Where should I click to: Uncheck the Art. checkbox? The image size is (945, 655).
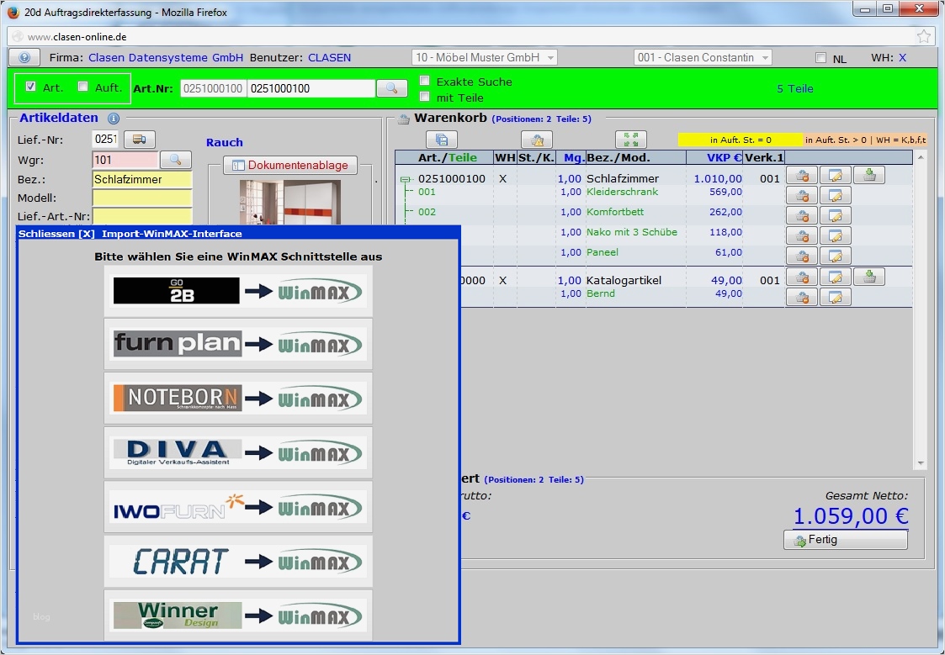(30, 87)
